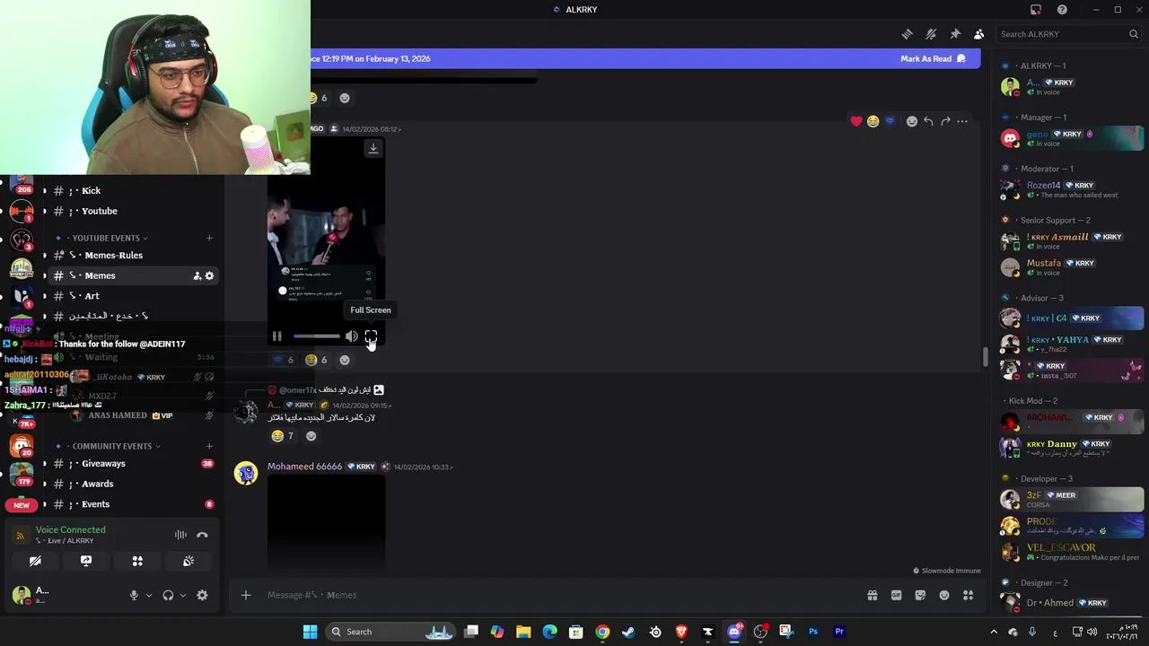The width and height of the screenshot is (1149, 646).
Task: Open input device options chevron
Action: point(149,595)
